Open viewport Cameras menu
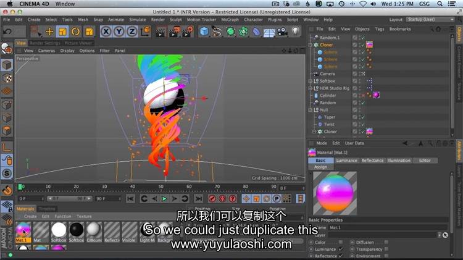Viewport: 463px width, 260px height. [x=46, y=51]
